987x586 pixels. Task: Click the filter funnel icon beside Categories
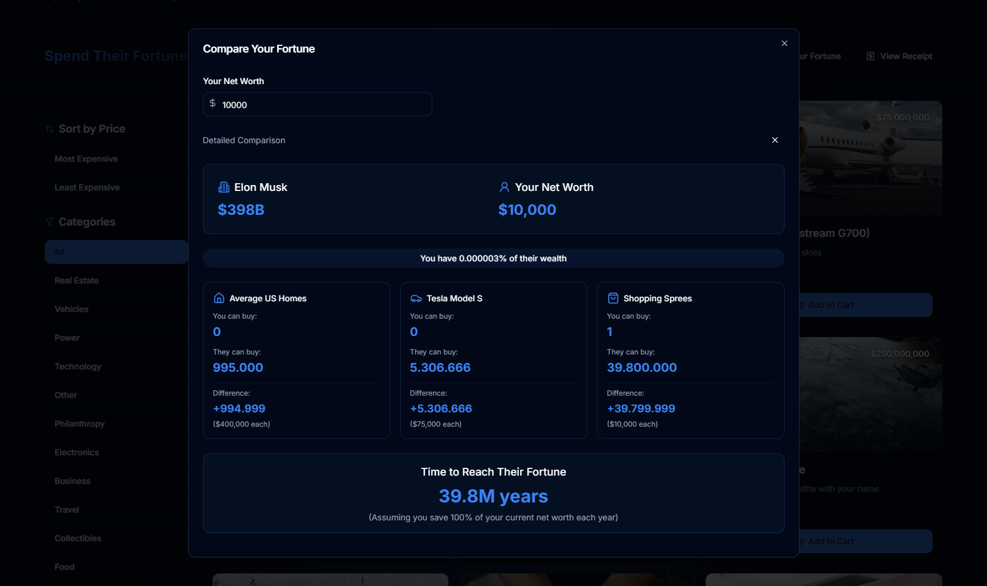pos(48,221)
